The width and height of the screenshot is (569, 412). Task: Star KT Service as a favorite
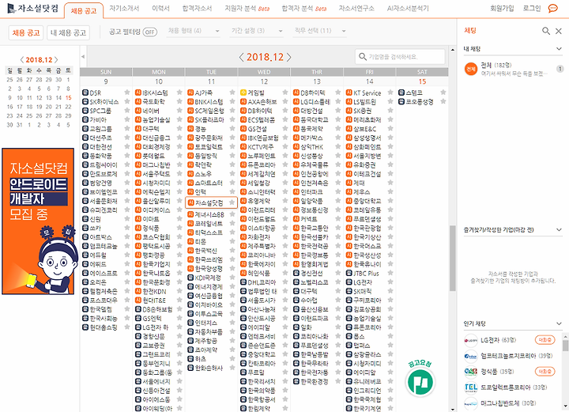pyautogui.click(x=390, y=93)
